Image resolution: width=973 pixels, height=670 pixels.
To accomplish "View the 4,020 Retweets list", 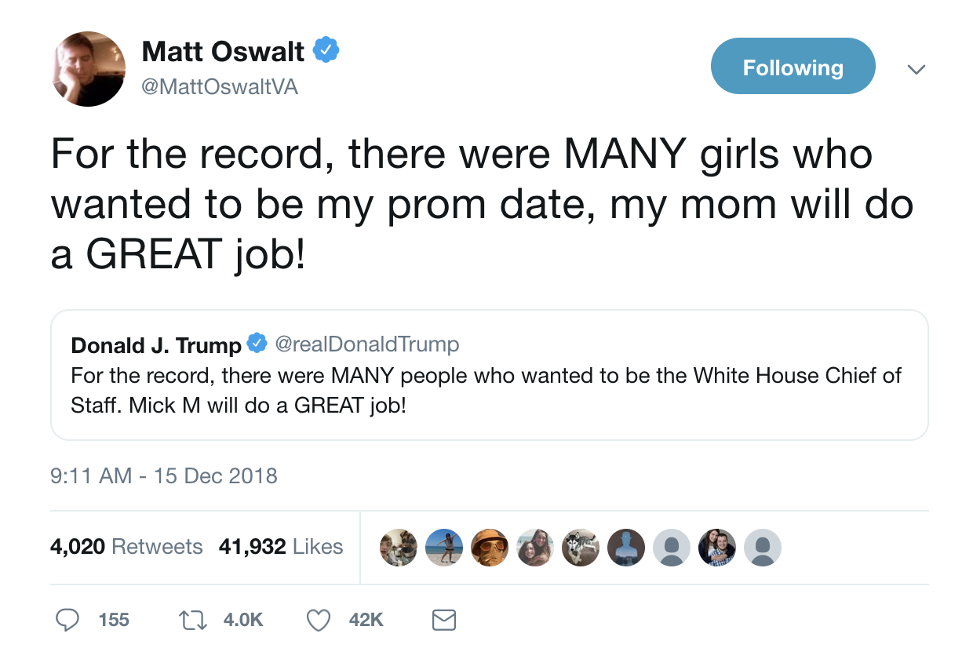I will (x=126, y=547).
